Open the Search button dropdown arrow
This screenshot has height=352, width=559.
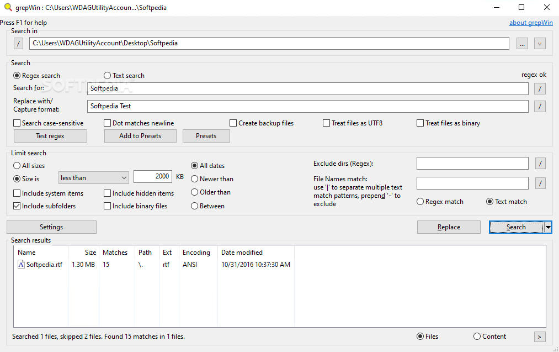coord(548,227)
